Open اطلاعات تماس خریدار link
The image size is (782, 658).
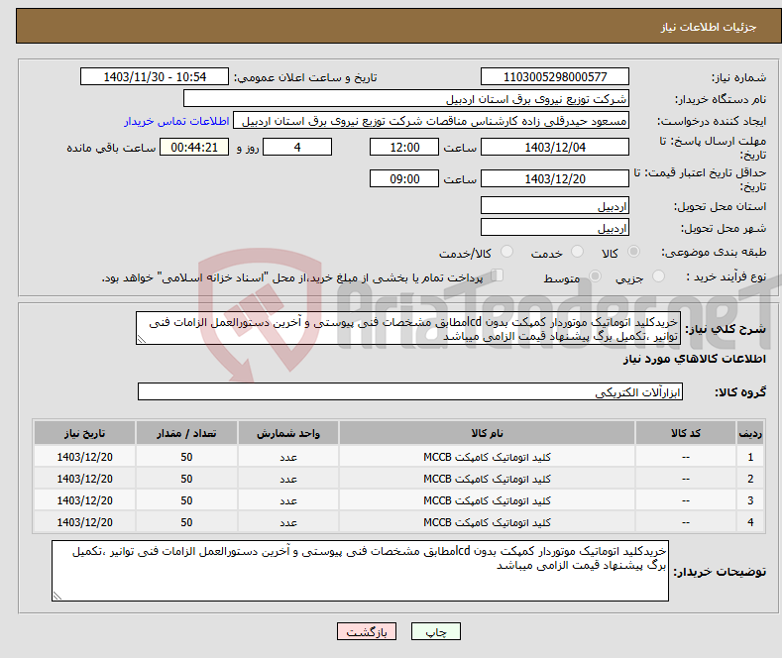tap(176, 121)
